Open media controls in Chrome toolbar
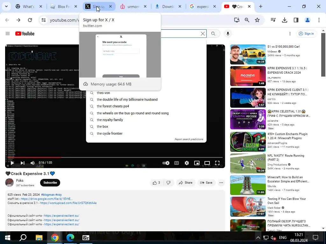 [x=273, y=20]
